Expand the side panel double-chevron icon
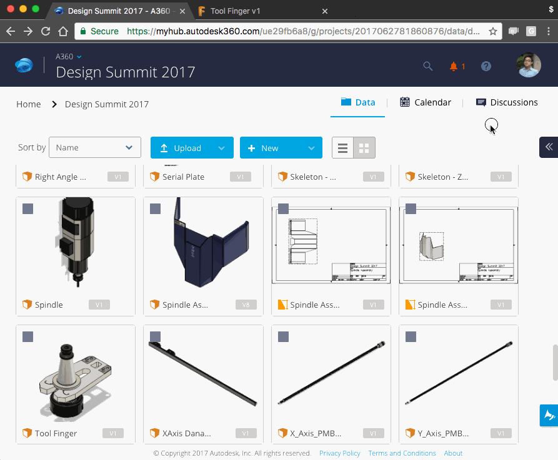Image resolution: width=558 pixels, height=460 pixels. [549, 147]
